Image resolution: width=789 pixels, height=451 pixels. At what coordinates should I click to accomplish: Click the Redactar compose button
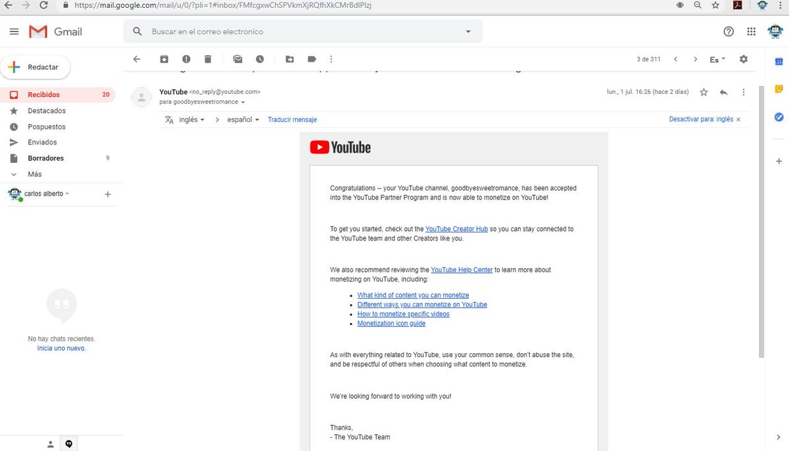(x=36, y=67)
